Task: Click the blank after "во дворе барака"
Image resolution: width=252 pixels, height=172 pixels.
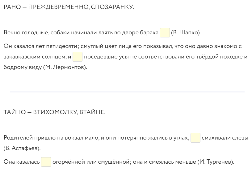Action: pyautogui.click(x=165, y=32)
